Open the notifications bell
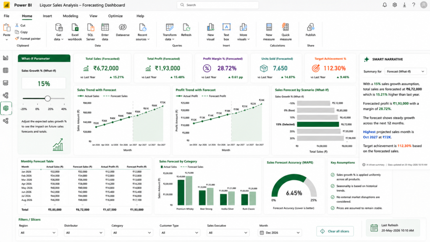Screen dimensions: 430x242 [385, 5]
